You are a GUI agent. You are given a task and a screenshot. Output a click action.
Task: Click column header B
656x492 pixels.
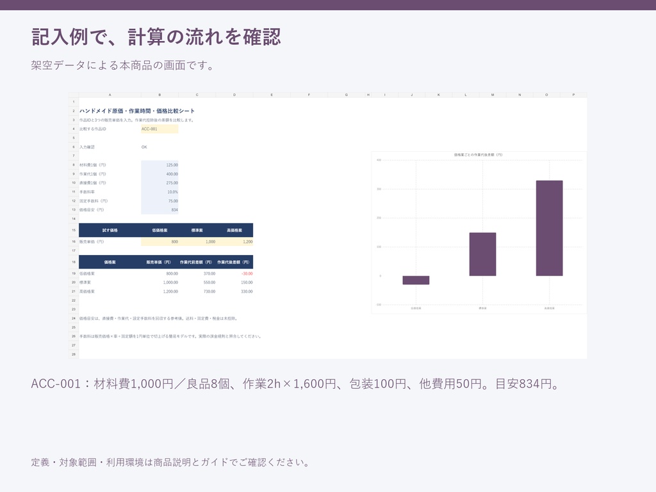160,95
